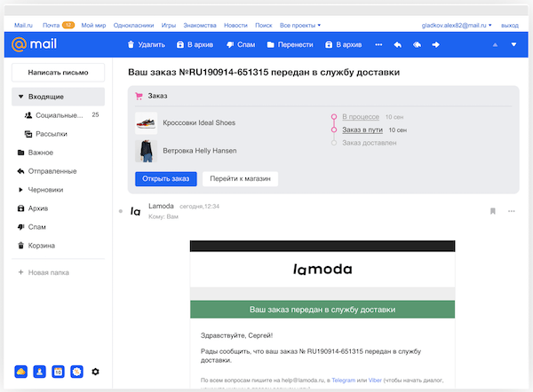The width and height of the screenshot is (533, 392).
Task: Open the Архив folder
Action: 33,208
